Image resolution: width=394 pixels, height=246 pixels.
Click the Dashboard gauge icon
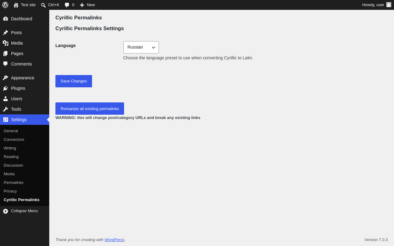6,19
